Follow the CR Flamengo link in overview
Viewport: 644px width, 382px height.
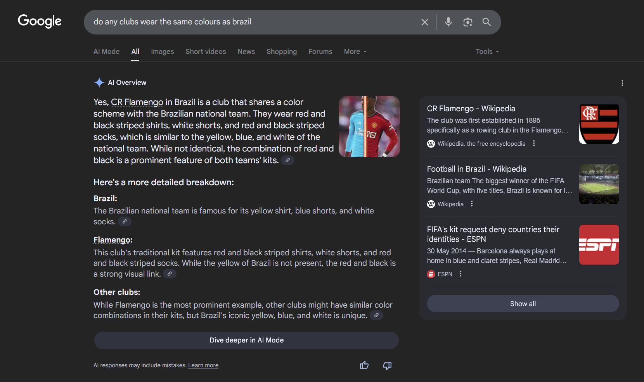[x=137, y=102]
